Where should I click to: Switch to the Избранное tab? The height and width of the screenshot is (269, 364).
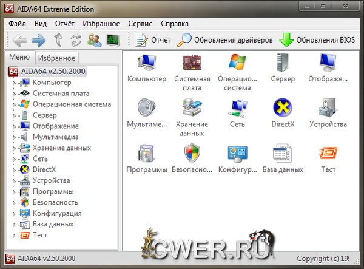56,58
